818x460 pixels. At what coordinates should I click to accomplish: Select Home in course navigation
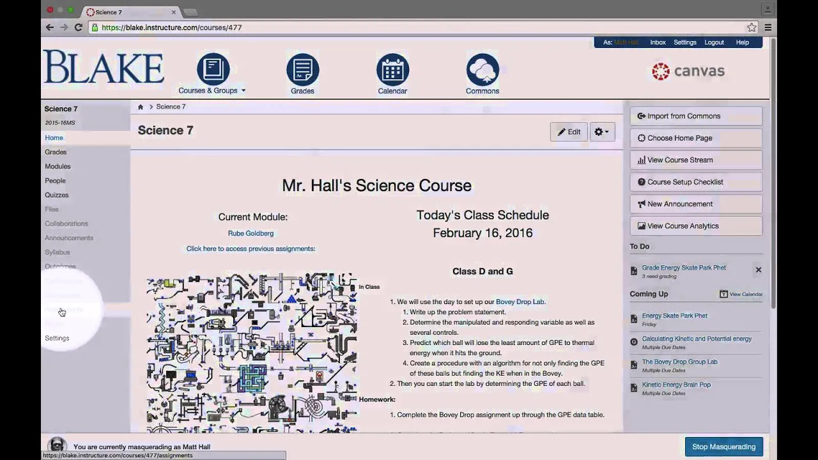tap(54, 138)
